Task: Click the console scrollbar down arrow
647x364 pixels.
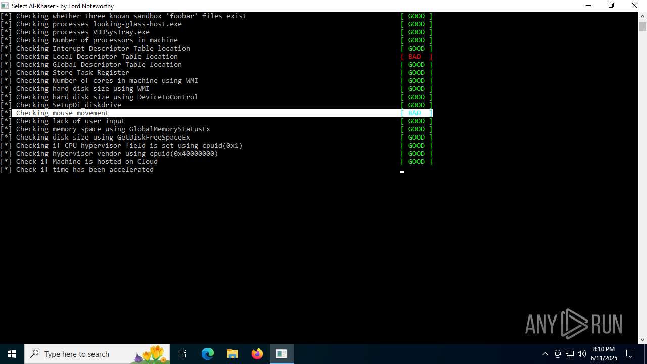Action: click(642, 339)
